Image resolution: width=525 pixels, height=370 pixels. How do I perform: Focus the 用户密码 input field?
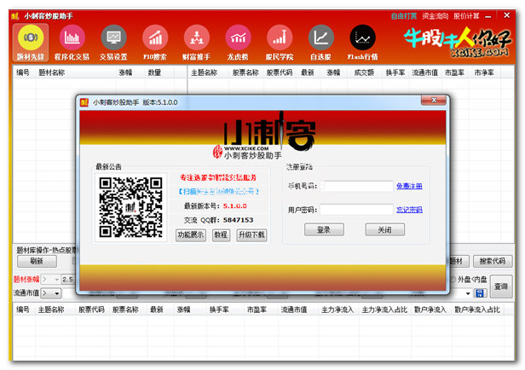tap(356, 210)
